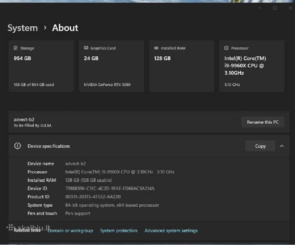Minimize the Settings window
Screen dimensions: 295x245
(260, 8)
